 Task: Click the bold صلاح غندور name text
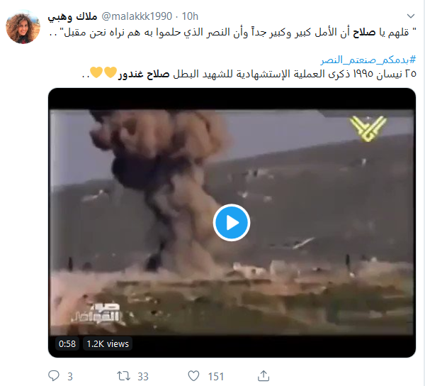(144, 74)
